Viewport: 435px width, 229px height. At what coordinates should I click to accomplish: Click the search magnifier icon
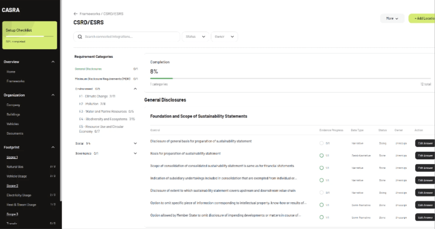coord(80,37)
